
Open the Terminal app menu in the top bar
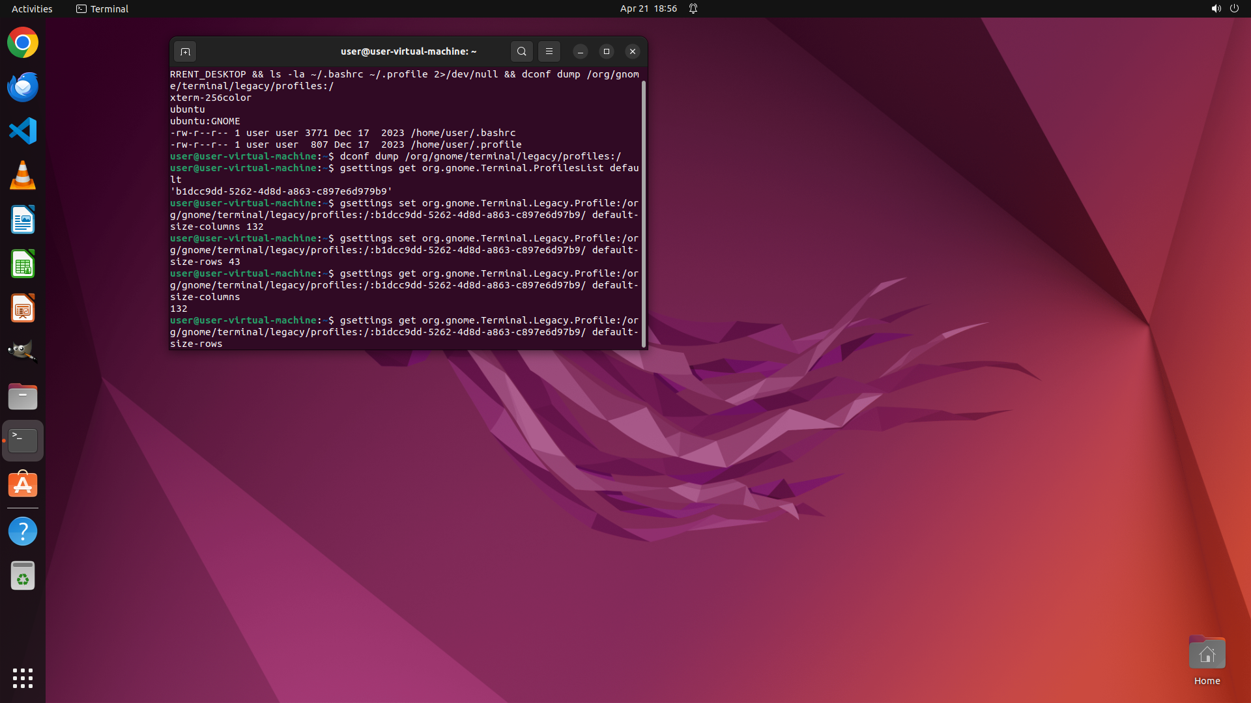(x=102, y=8)
